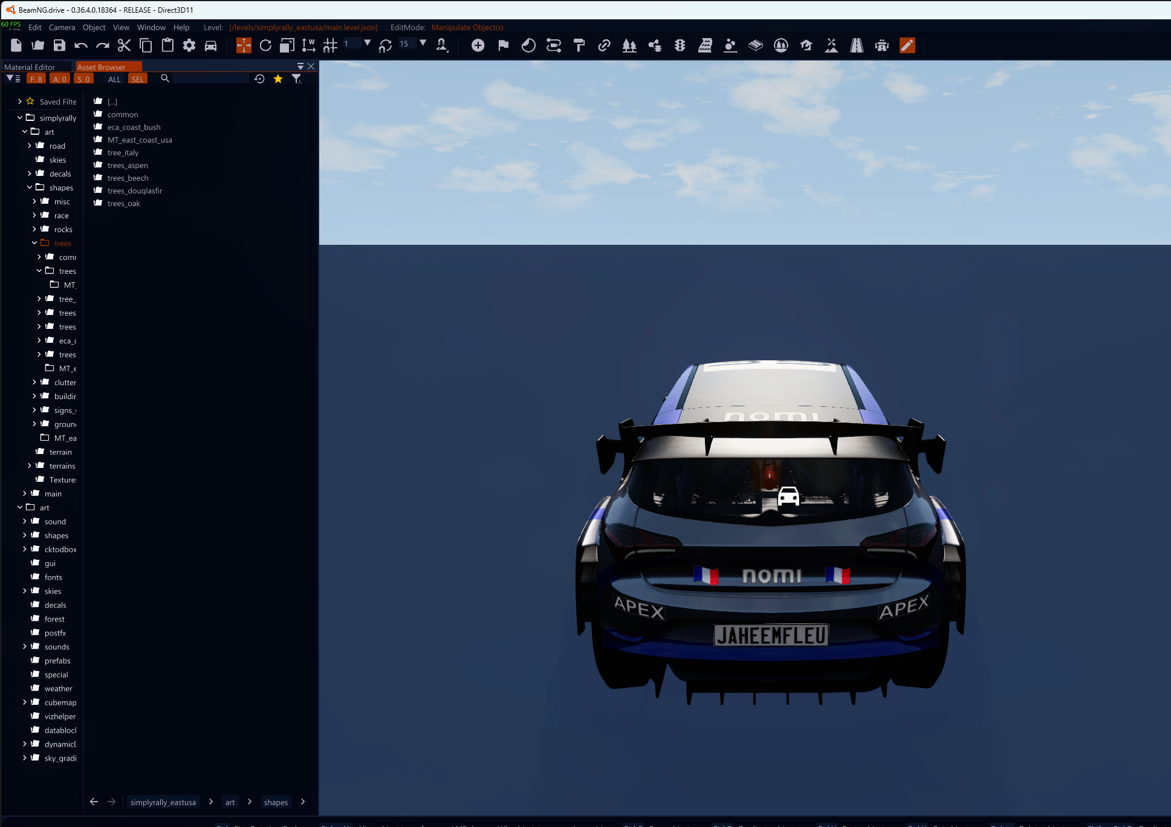This screenshot has height=827, width=1171.
Task: Open the rotation snap angle dropdown arrow
Action: tap(423, 43)
